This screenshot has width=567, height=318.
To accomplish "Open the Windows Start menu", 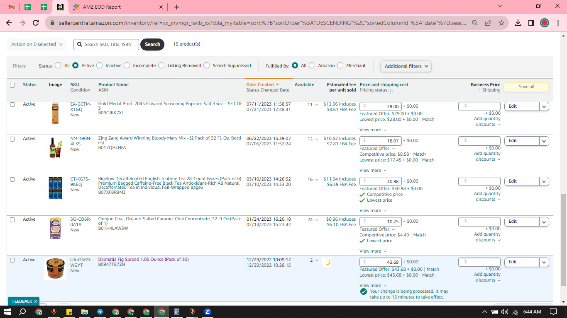I will click(x=7, y=312).
